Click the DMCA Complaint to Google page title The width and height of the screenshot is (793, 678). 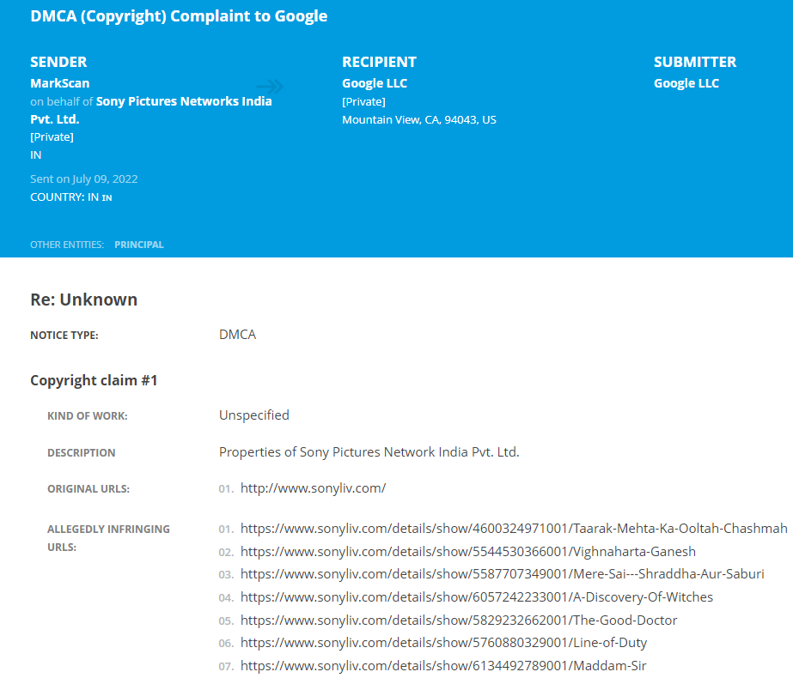[x=179, y=16]
